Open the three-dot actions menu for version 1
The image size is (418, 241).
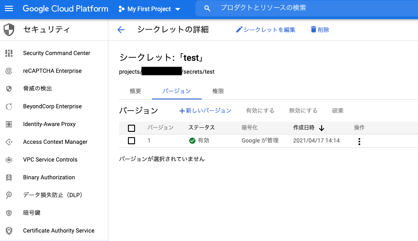359,142
